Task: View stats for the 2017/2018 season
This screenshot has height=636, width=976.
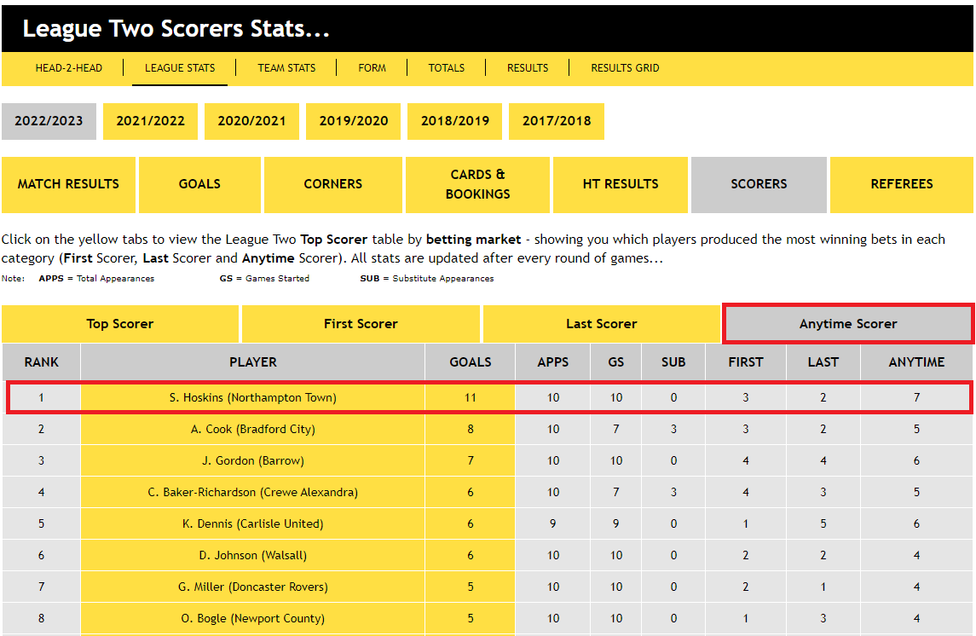Action: (x=557, y=121)
